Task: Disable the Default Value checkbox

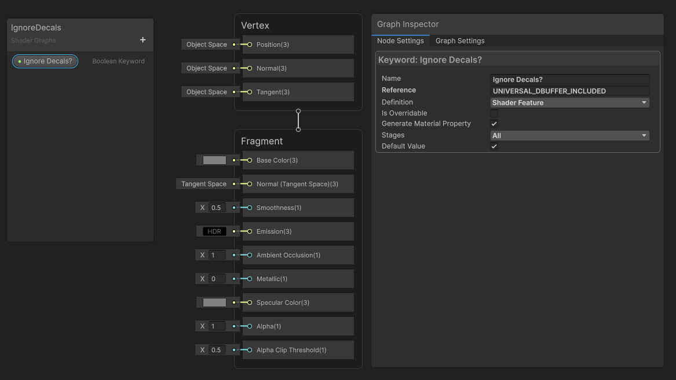Action: 494,146
